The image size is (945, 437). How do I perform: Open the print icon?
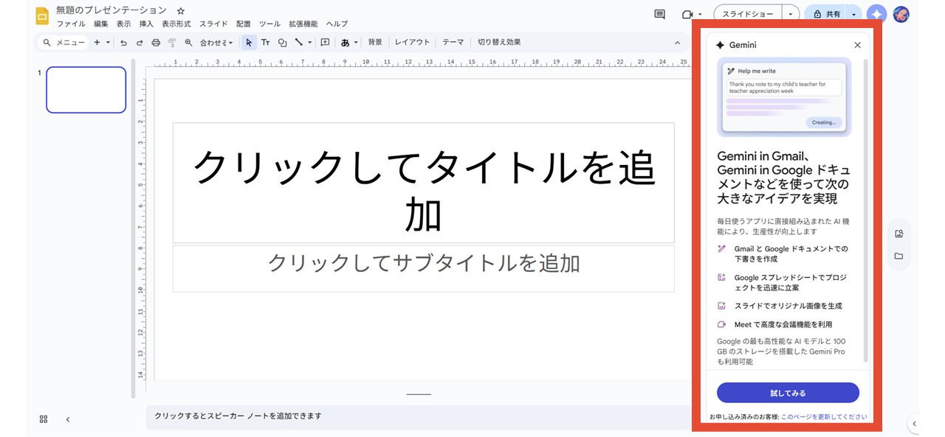pyautogui.click(x=157, y=42)
